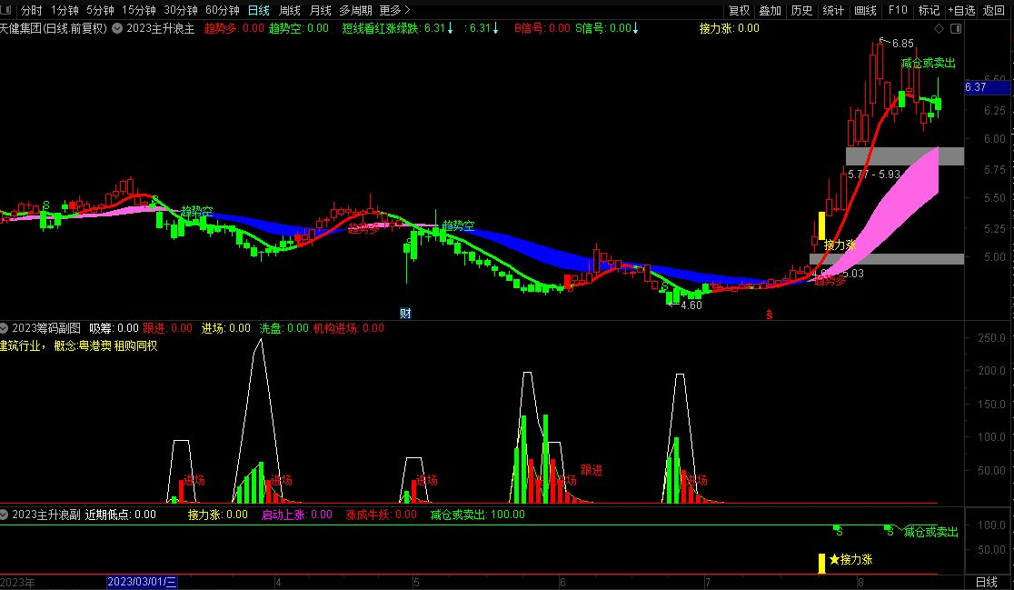Click the blue 6.37 current price label
The image size is (1014, 590).
(987, 87)
